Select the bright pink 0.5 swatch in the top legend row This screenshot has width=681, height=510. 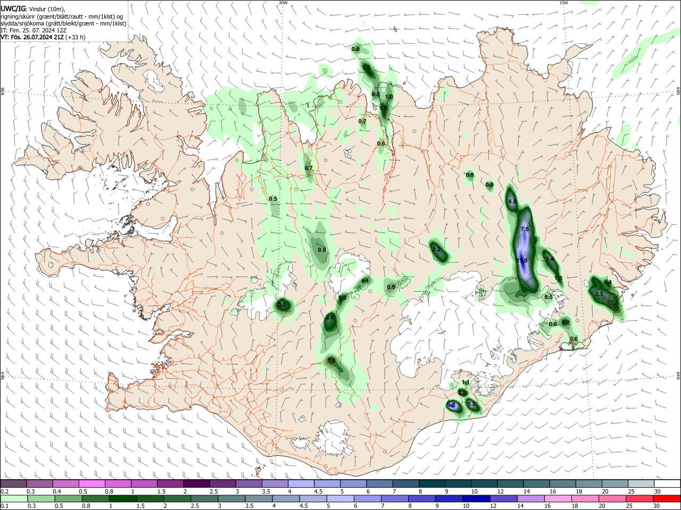(x=92, y=484)
